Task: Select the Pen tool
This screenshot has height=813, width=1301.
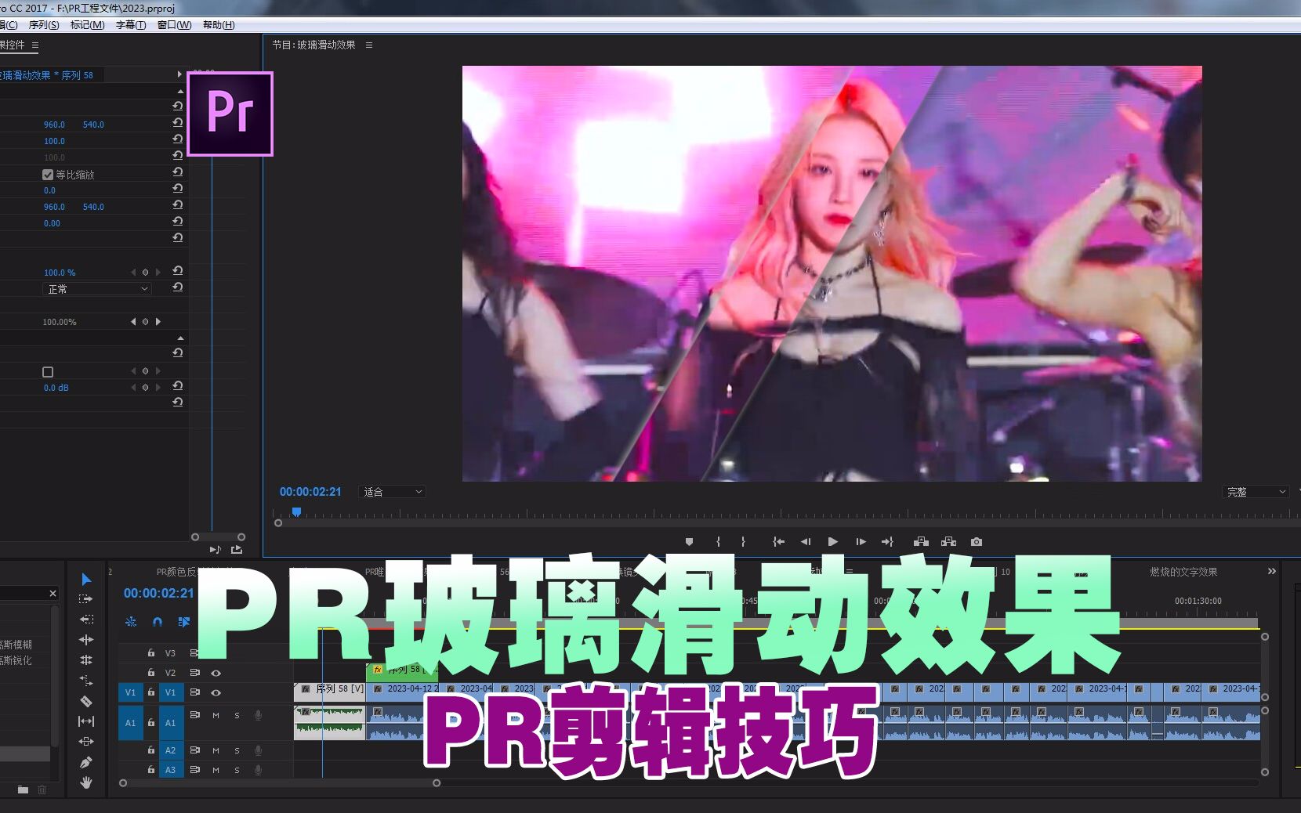Action: click(x=86, y=762)
